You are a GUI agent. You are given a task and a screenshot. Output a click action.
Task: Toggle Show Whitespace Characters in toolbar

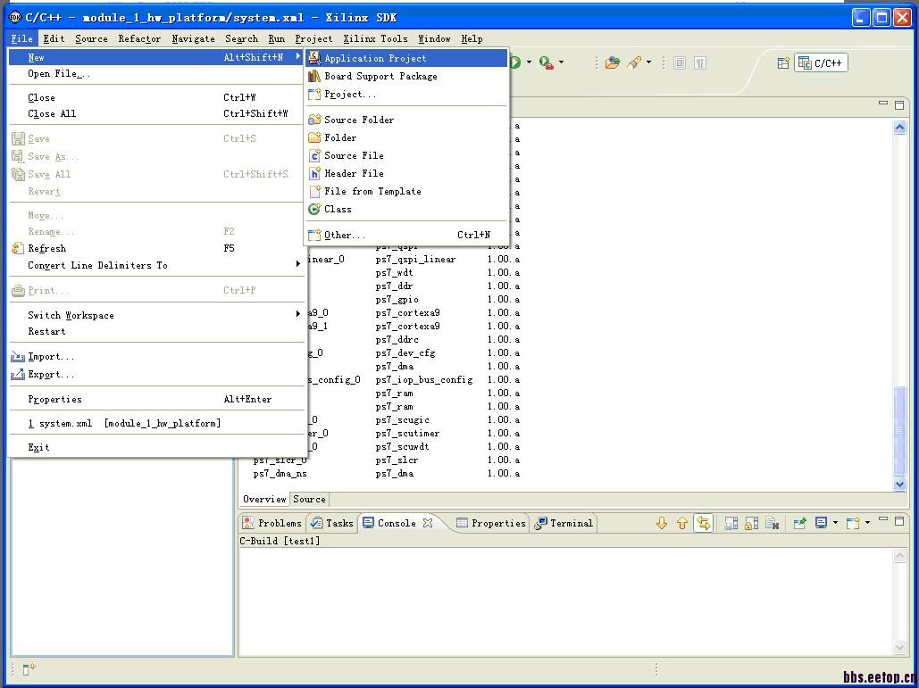tap(700, 62)
